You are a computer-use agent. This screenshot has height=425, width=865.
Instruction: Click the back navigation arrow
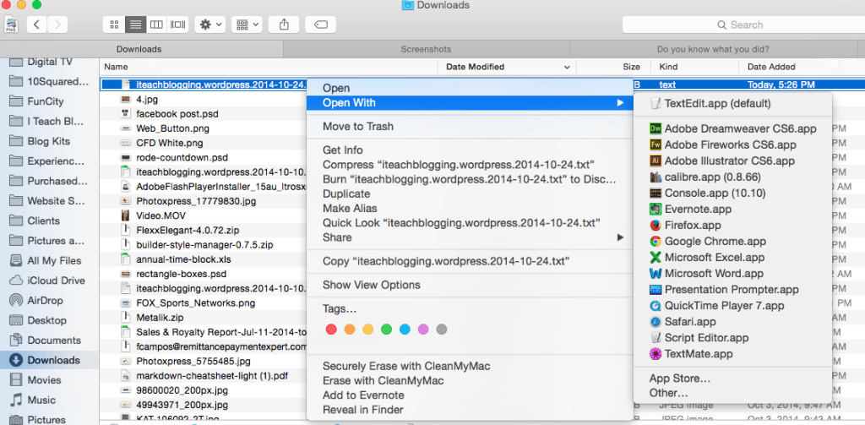pos(37,25)
